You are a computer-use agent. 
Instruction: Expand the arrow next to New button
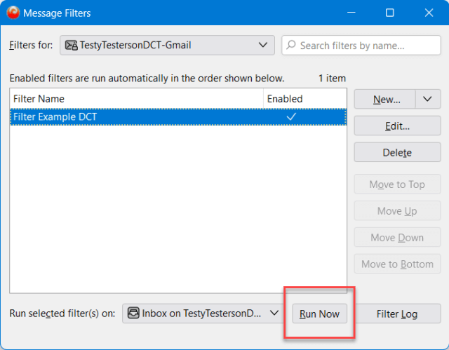coord(427,99)
